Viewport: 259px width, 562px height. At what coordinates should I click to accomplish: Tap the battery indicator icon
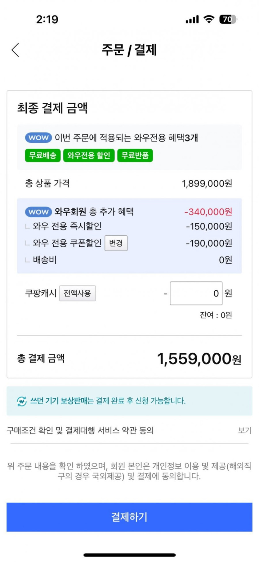pos(228,19)
